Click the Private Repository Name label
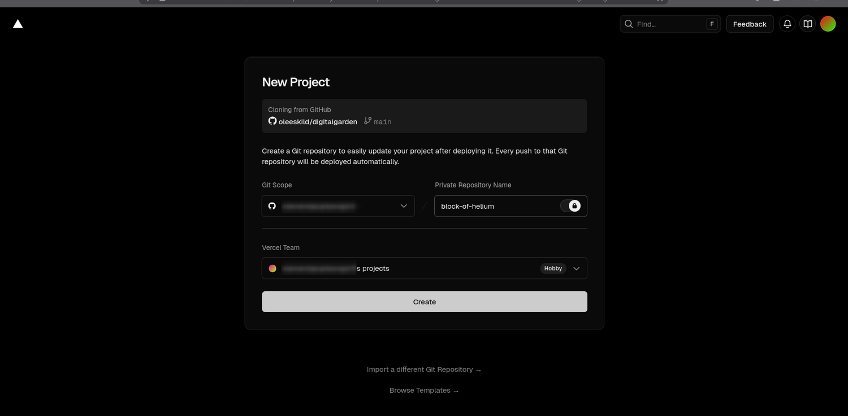 (473, 185)
